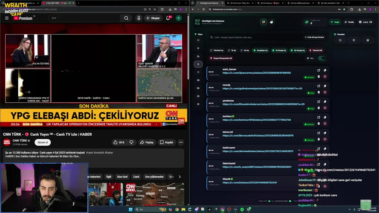The height and width of the screenshot is (213, 379).
Task: Bookmark the YouTube page with the star
Action: pyautogui.click(x=154, y=9)
